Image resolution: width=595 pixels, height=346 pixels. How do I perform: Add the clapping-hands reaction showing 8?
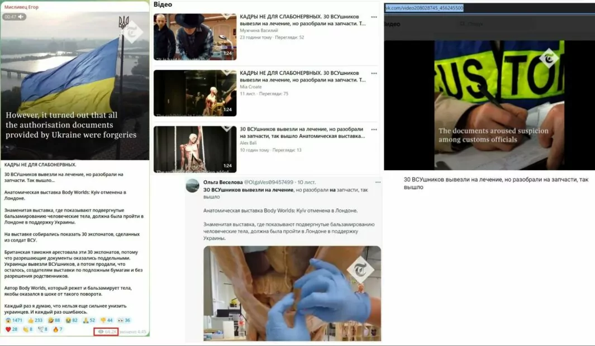point(28,329)
